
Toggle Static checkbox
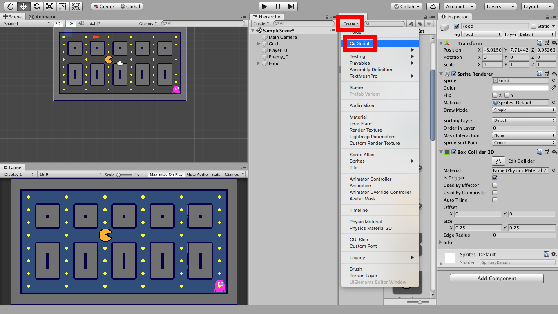(533, 26)
